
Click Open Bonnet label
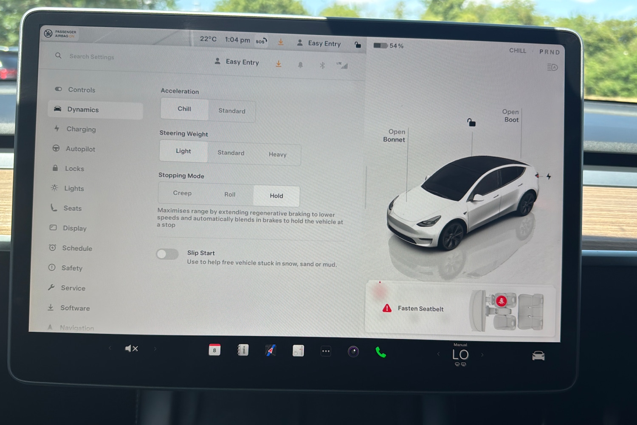[x=395, y=136]
